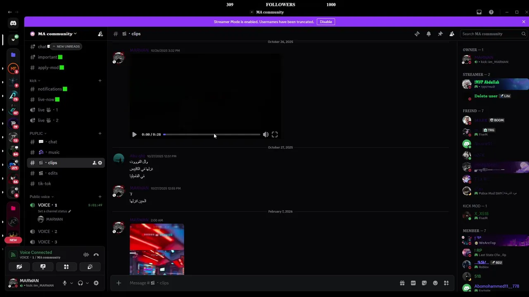Share your screen
The image size is (529, 297).
(43, 267)
